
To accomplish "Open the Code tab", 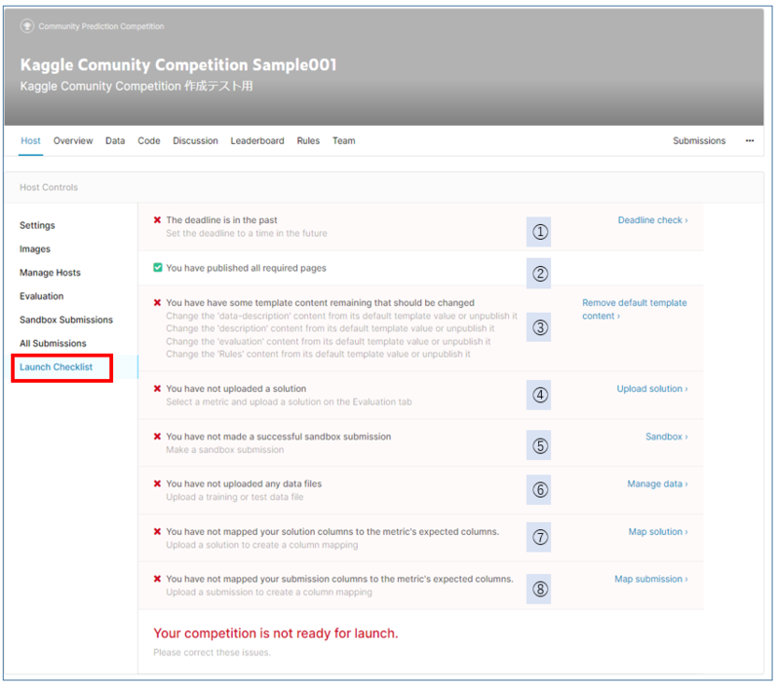I will pyautogui.click(x=149, y=140).
